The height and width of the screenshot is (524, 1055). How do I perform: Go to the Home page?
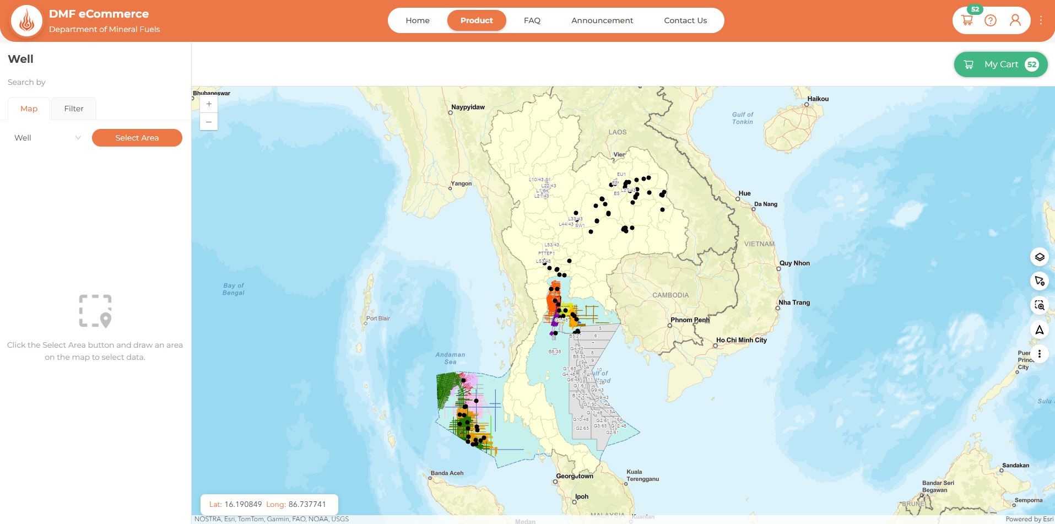417,20
